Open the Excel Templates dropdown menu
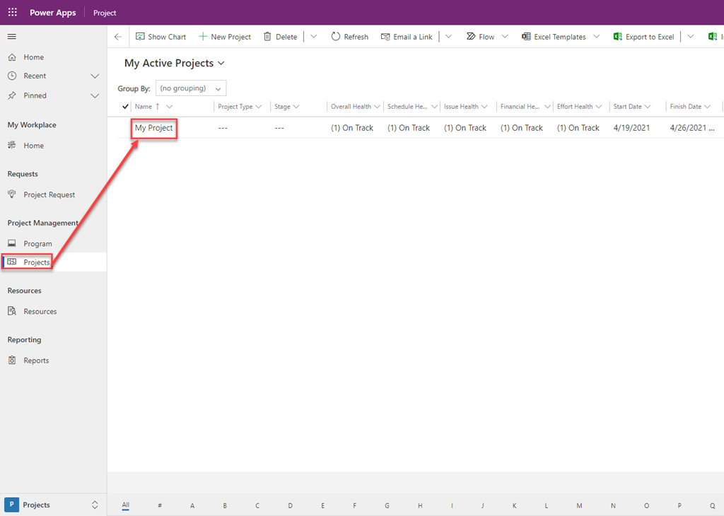The image size is (724, 516). pos(596,37)
